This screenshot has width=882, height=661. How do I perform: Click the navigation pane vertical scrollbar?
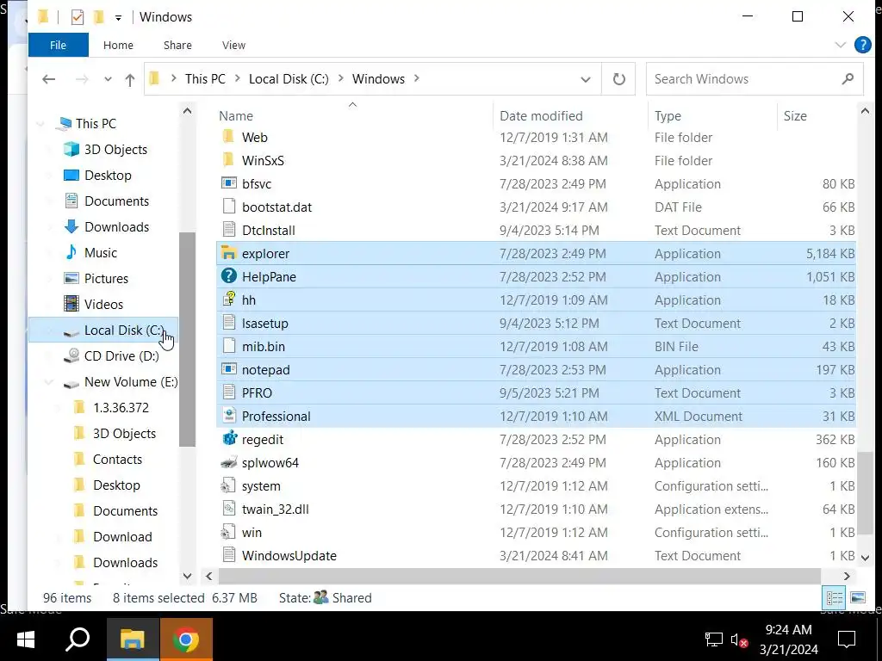tap(187, 339)
